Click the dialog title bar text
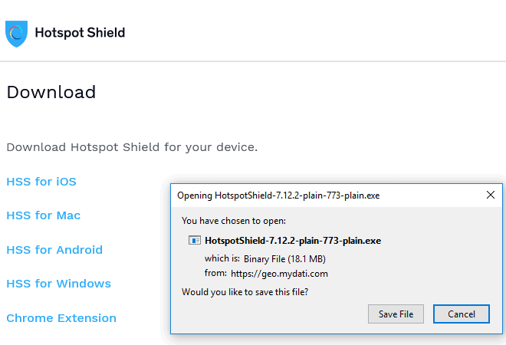The height and width of the screenshot is (345, 506). [x=278, y=195]
